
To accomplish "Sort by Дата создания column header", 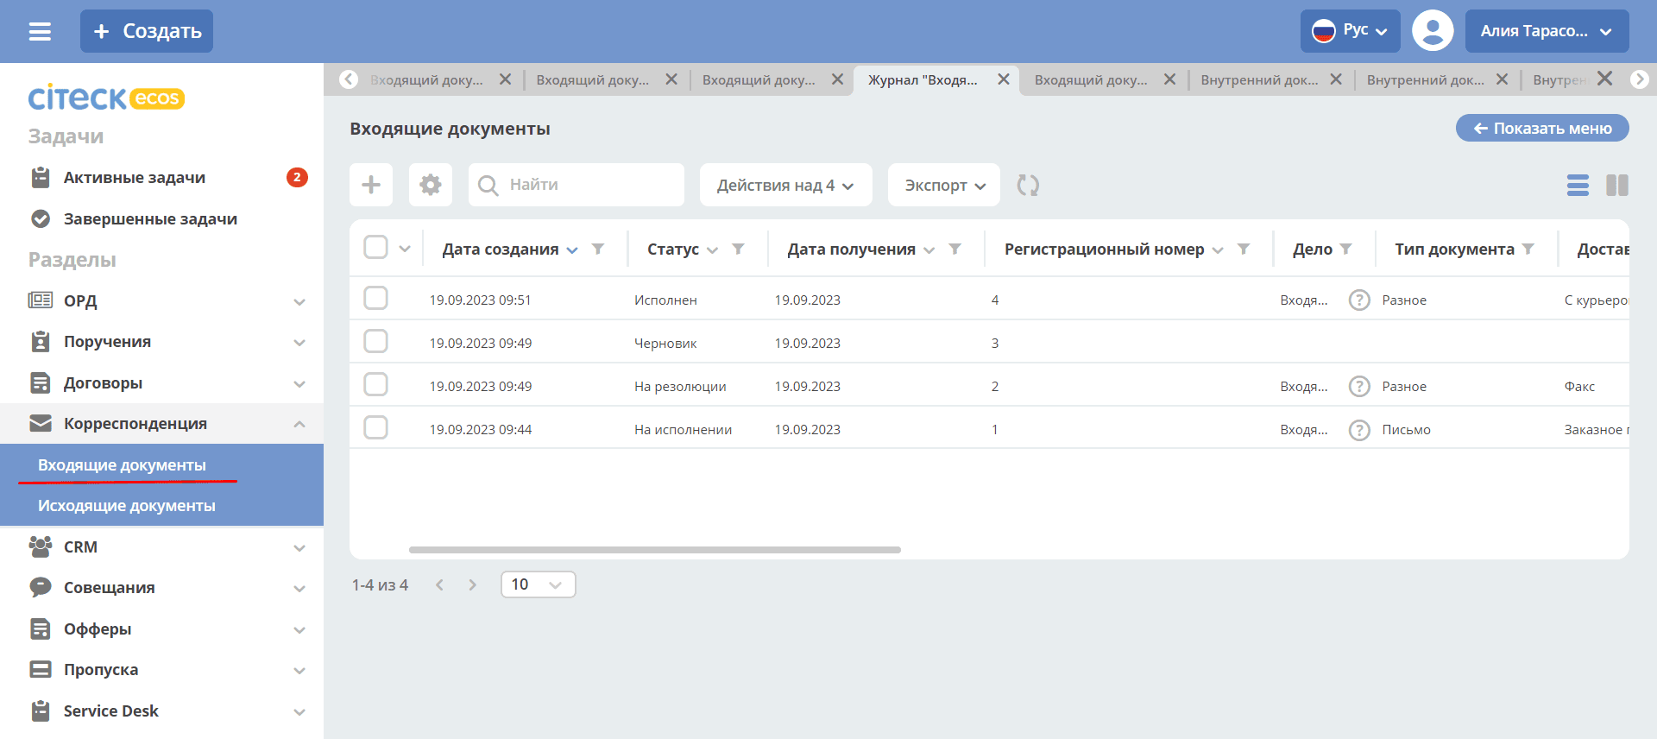I will pyautogui.click(x=501, y=249).
